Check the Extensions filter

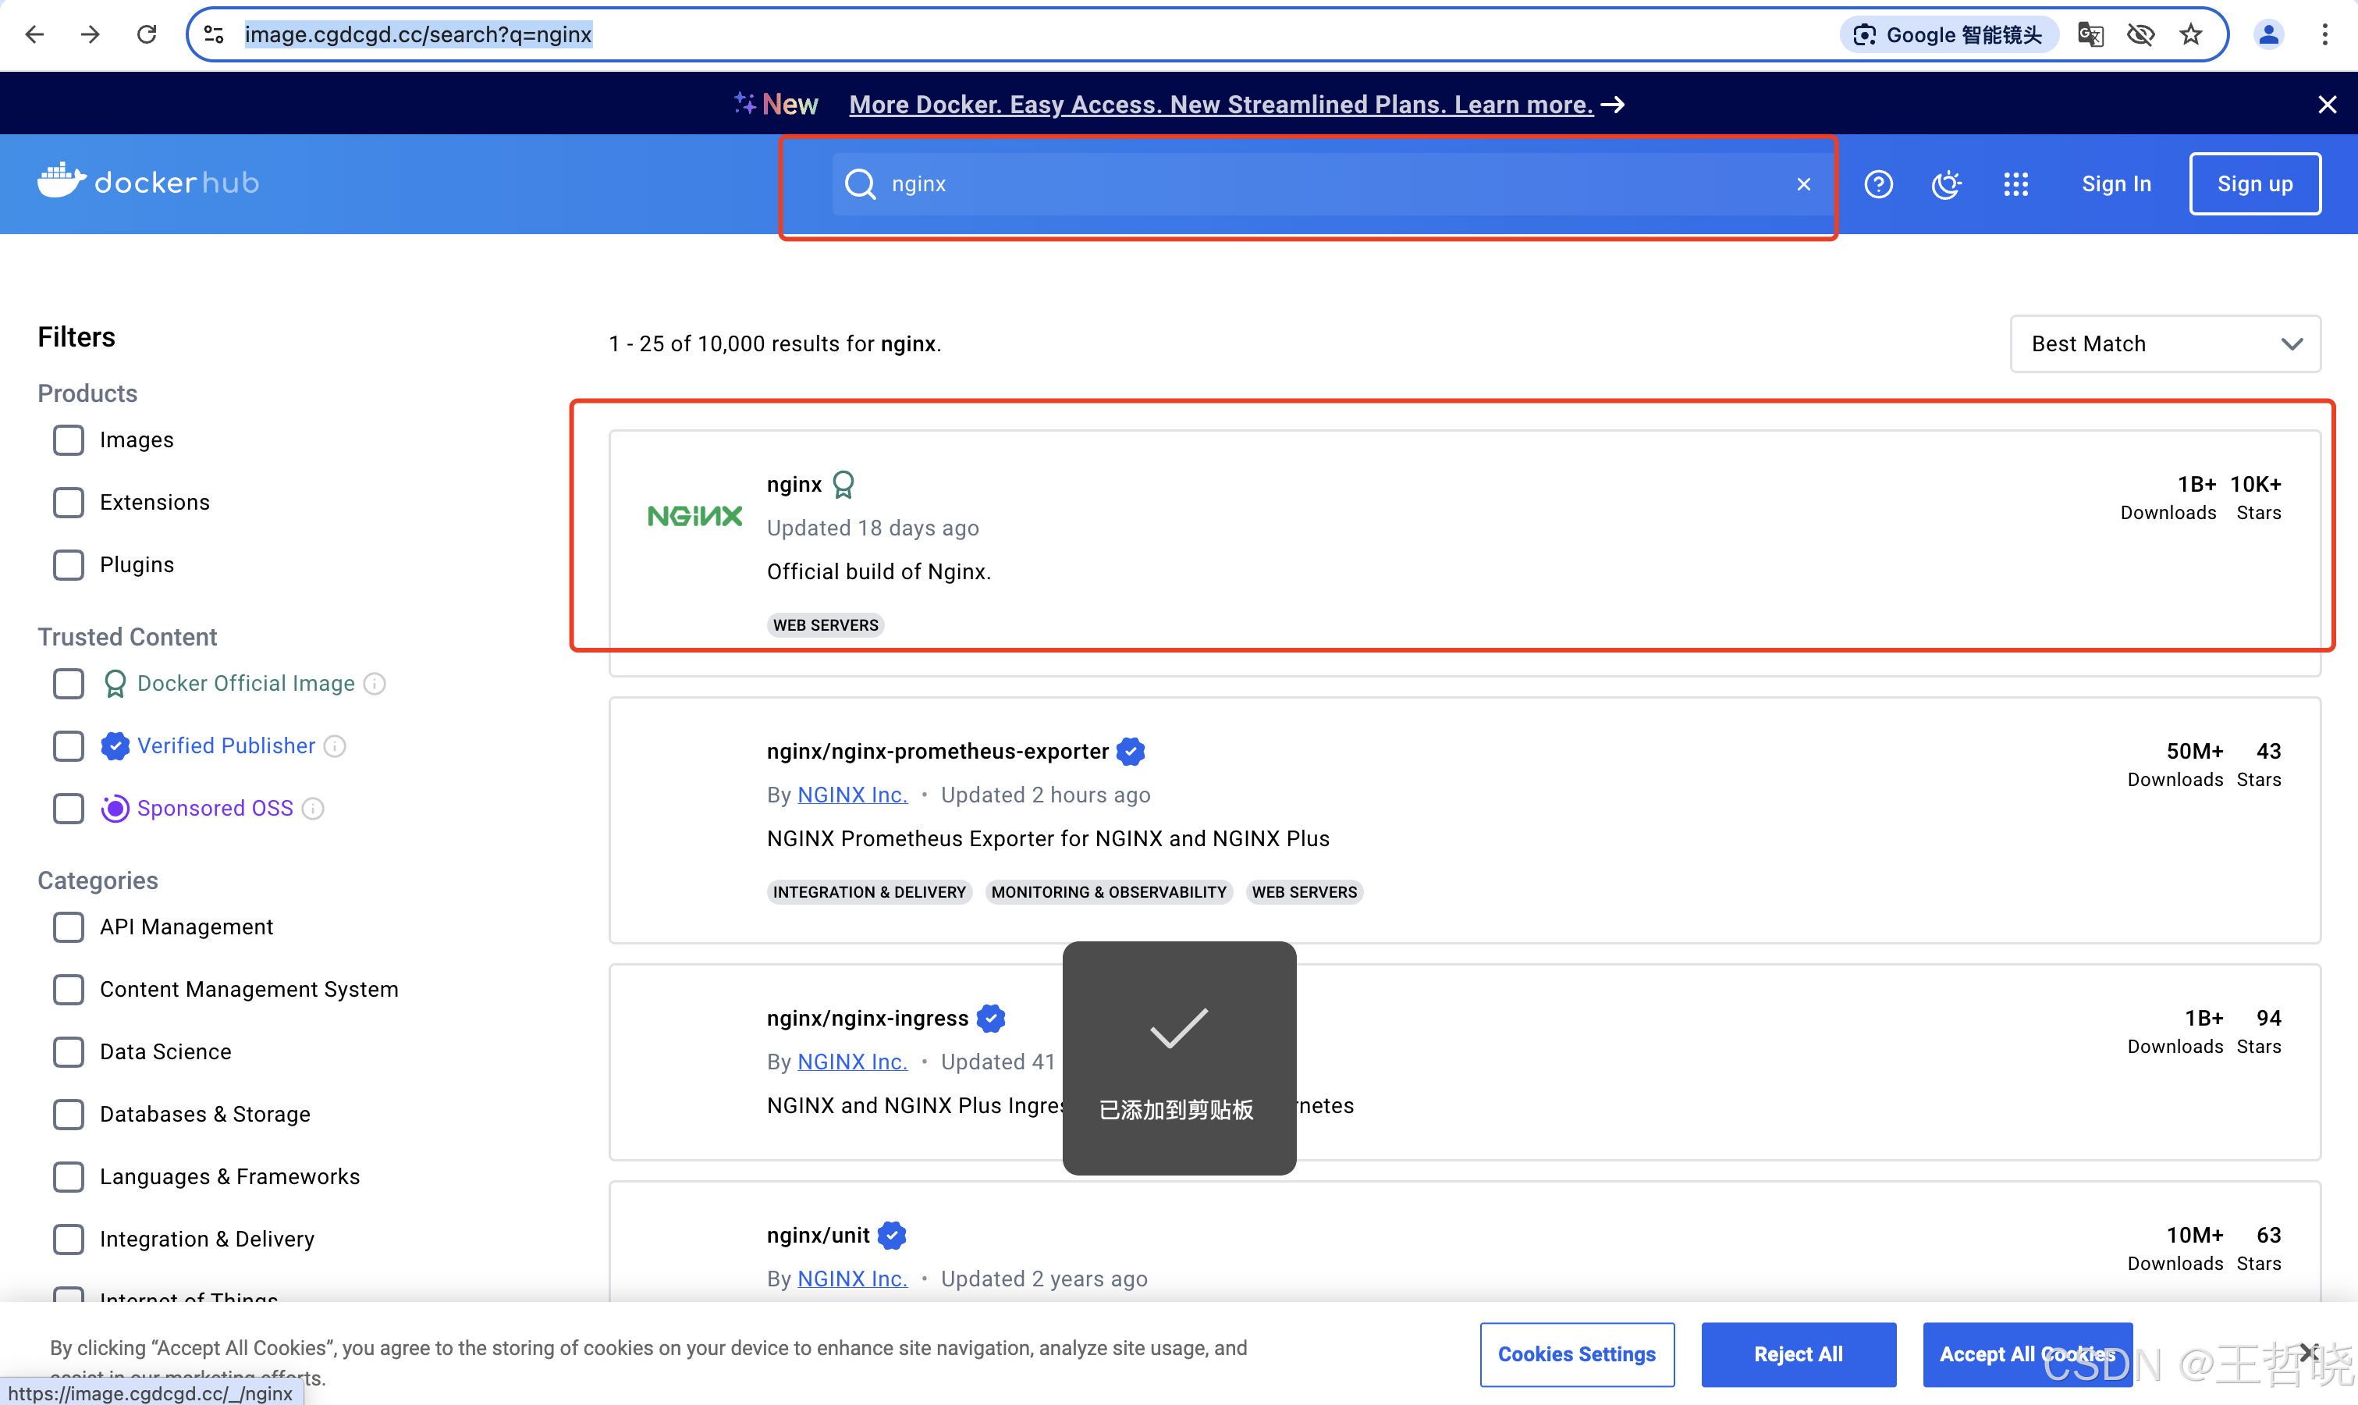coord(68,503)
